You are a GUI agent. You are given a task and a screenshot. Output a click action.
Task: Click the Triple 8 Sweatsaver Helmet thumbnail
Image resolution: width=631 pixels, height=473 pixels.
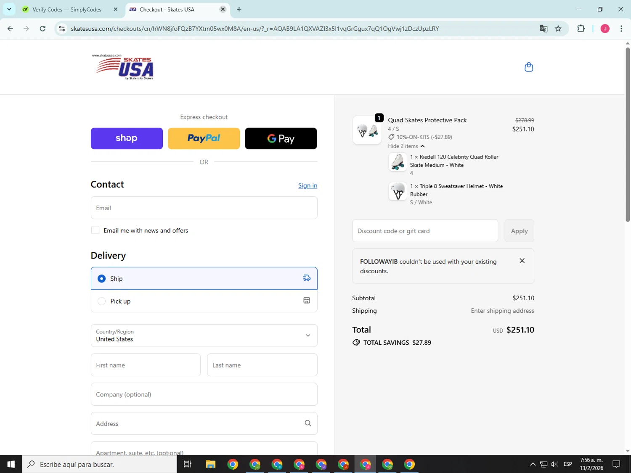coord(397,191)
